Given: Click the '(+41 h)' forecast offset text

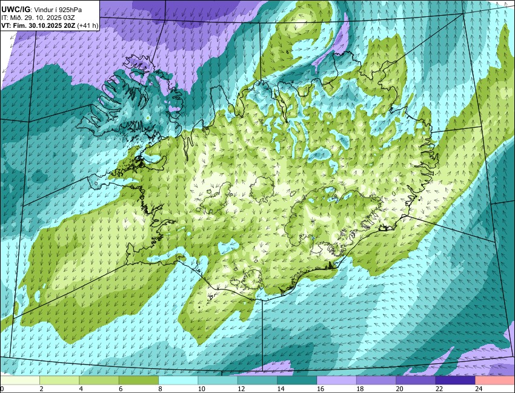Looking at the screenshot, I should tap(87, 25).
